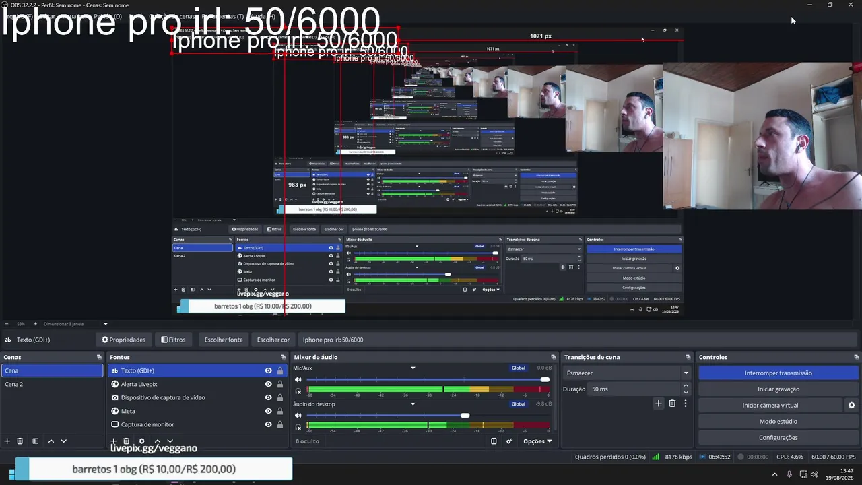Open virtual camera settings gear

[x=851, y=406]
